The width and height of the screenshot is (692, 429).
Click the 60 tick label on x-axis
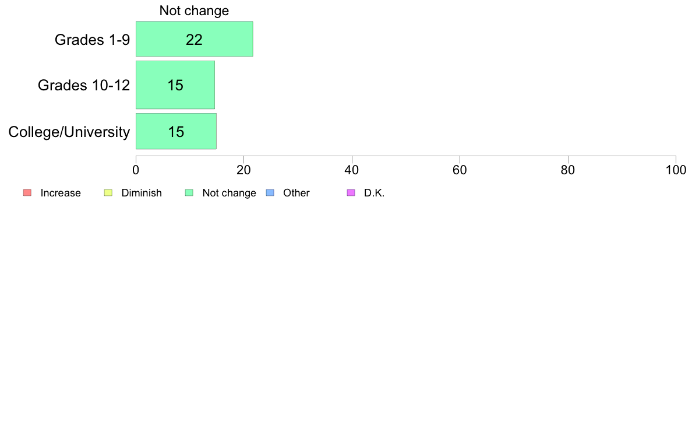460,170
